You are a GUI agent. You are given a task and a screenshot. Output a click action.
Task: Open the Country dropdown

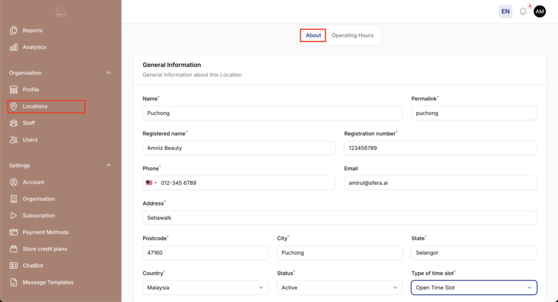click(x=205, y=288)
